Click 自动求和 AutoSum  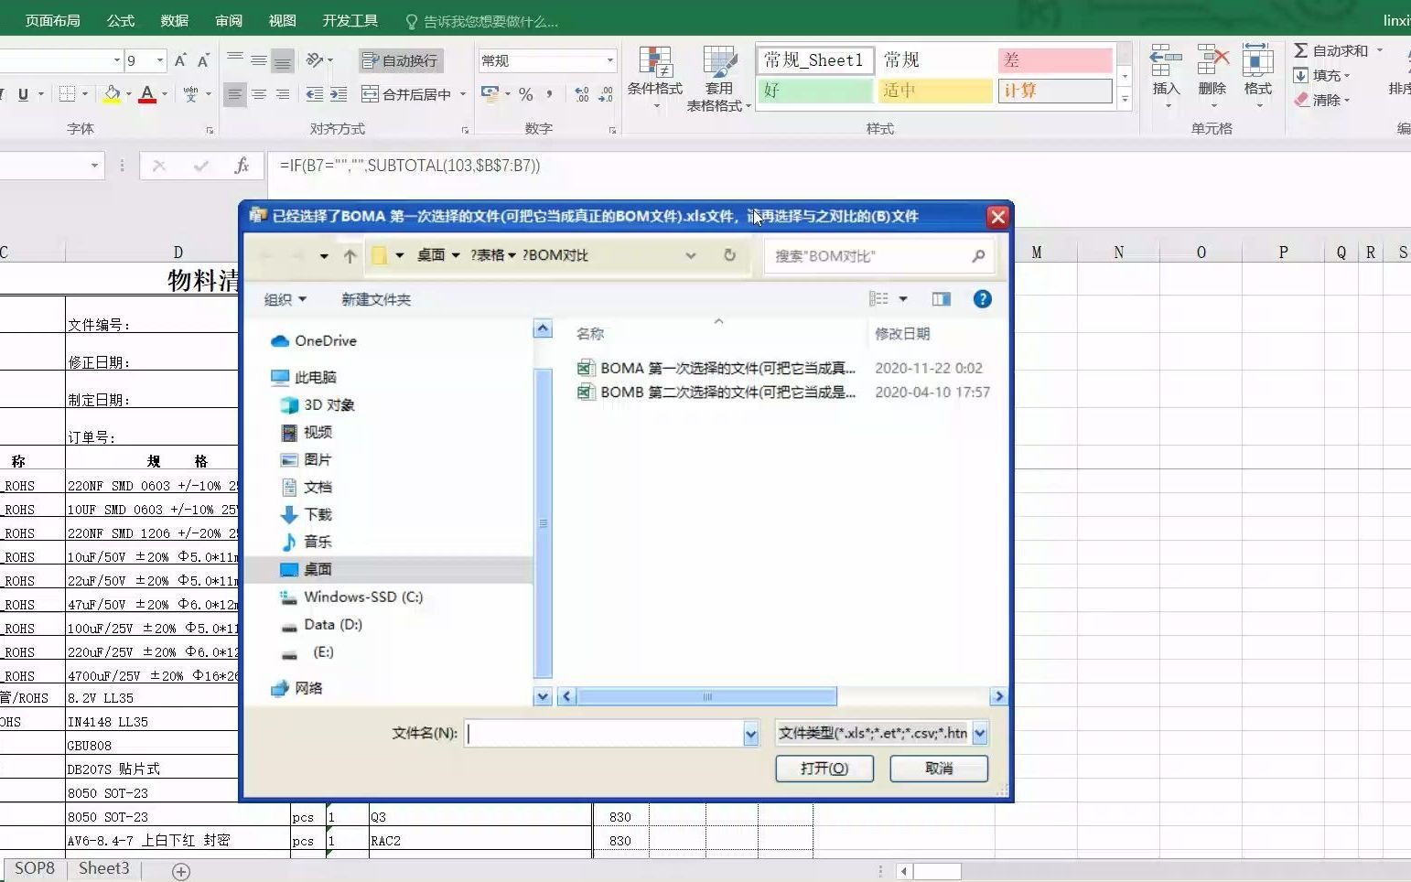point(1331,50)
